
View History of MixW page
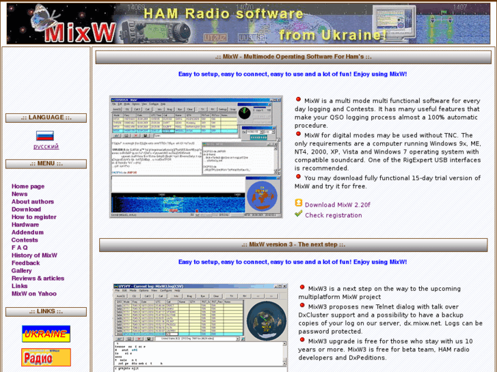tap(34, 255)
